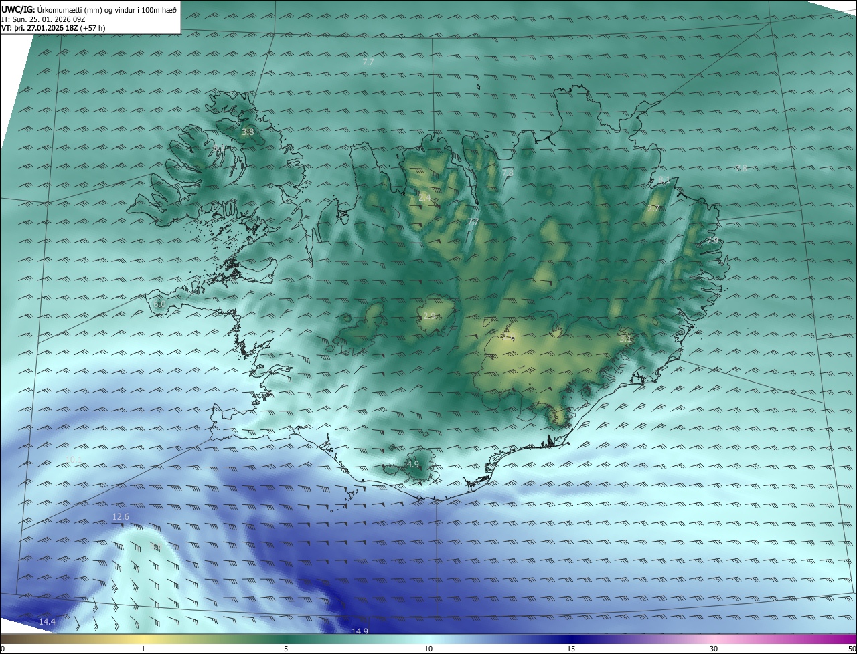This screenshot has height=654, width=857.
Task: Click the 2.4 value label in northern Iceland
Action: (x=425, y=197)
